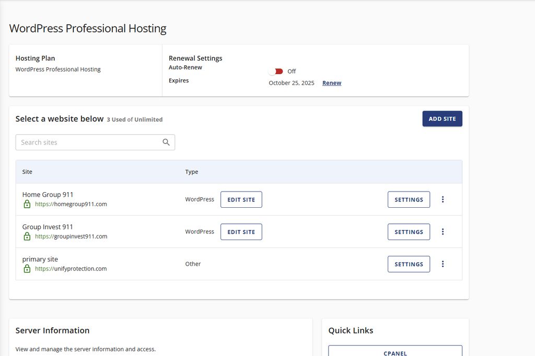Screen dimensions: 535x356
Task: Click the WordPress type for Group Invest 911
Action: click(200, 232)
